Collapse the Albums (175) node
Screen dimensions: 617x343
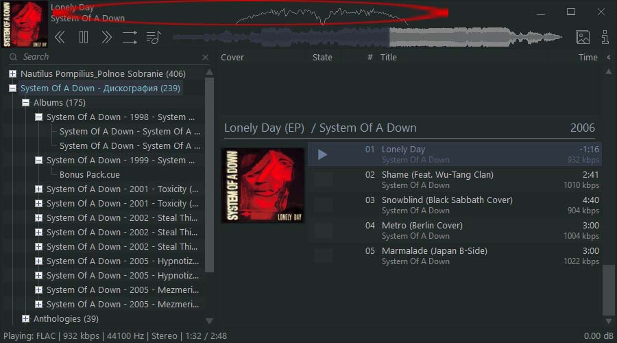(x=25, y=103)
